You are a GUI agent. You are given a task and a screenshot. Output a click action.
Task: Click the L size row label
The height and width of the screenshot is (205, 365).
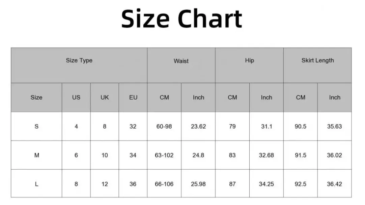(36, 184)
